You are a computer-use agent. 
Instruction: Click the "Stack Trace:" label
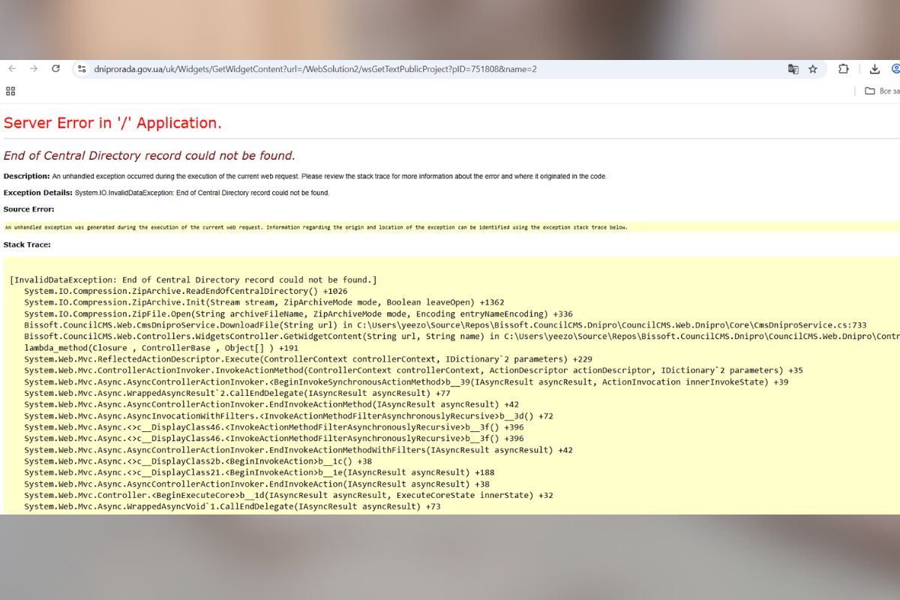[x=27, y=244]
